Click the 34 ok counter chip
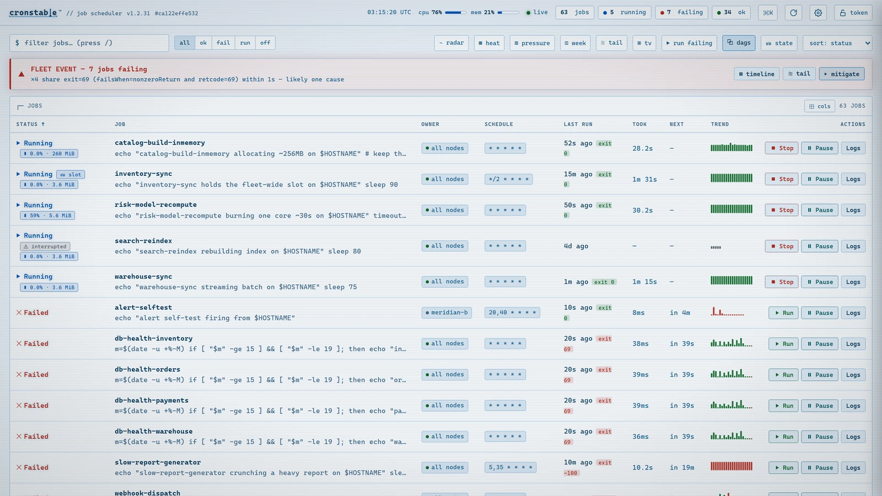Viewport: 882px width, 496px height. 731,12
